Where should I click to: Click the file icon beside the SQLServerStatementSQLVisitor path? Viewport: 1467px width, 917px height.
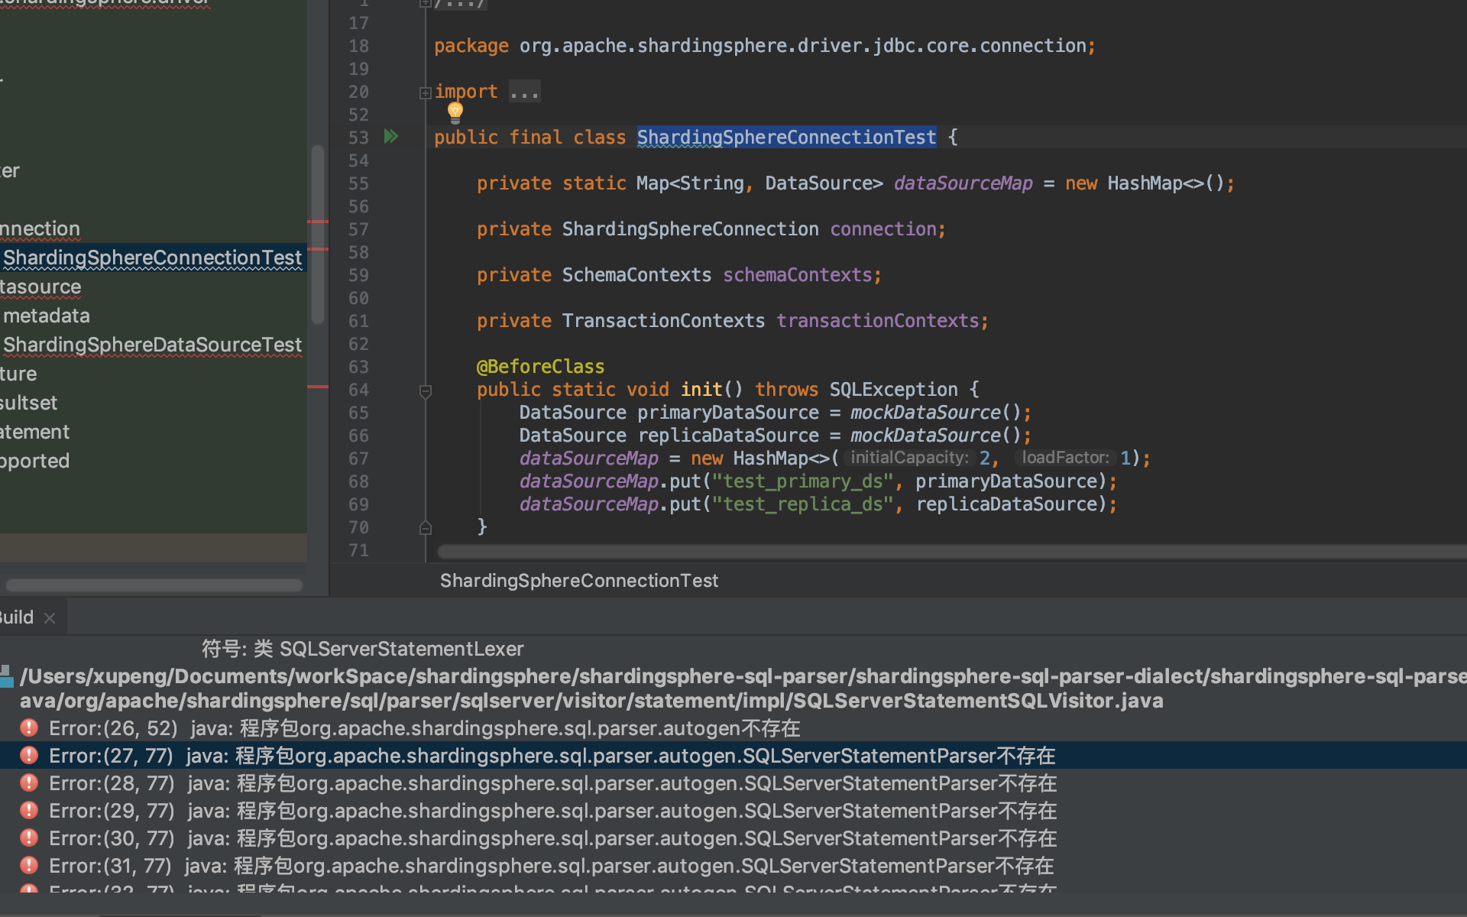point(6,676)
